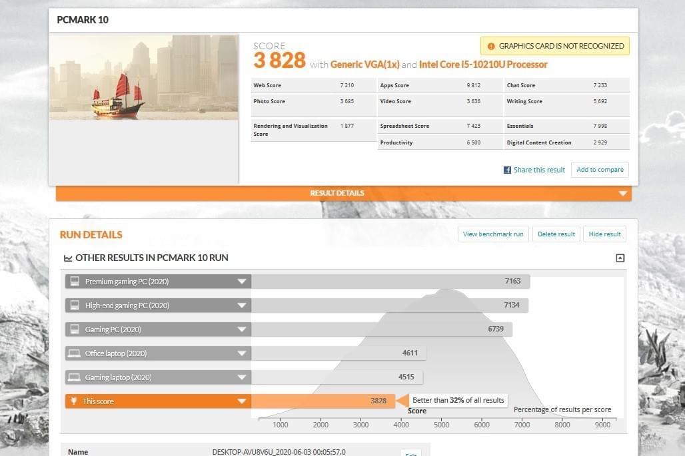Click the Spreadsheet Score row
This screenshot has height=456, width=685.
click(x=440, y=126)
